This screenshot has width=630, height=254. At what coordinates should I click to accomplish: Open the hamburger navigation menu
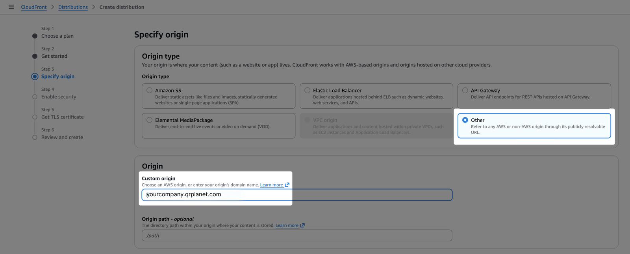[11, 7]
